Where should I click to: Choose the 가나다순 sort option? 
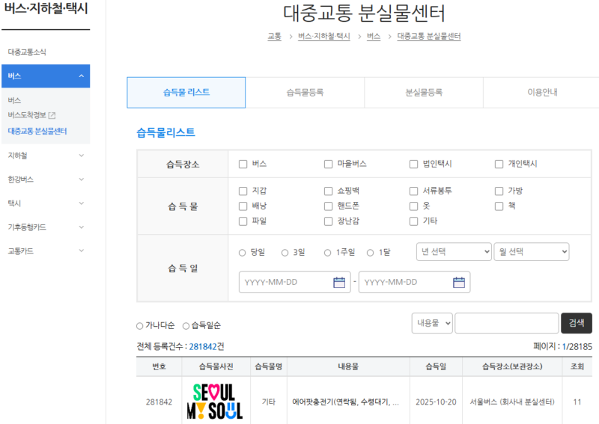coord(140,326)
